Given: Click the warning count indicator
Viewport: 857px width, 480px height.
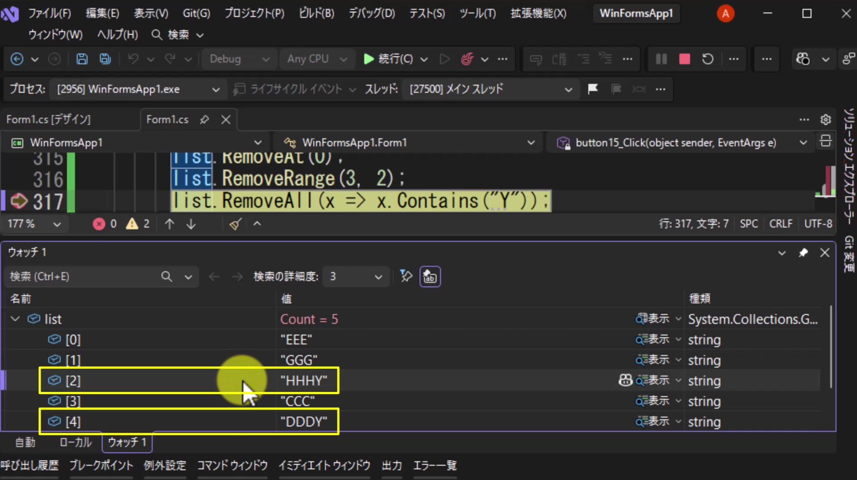Looking at the screenshot, I should pos(138,224).
